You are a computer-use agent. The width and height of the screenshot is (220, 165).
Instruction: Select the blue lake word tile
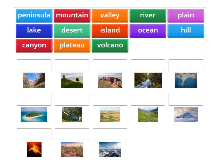tap(34, 31)
